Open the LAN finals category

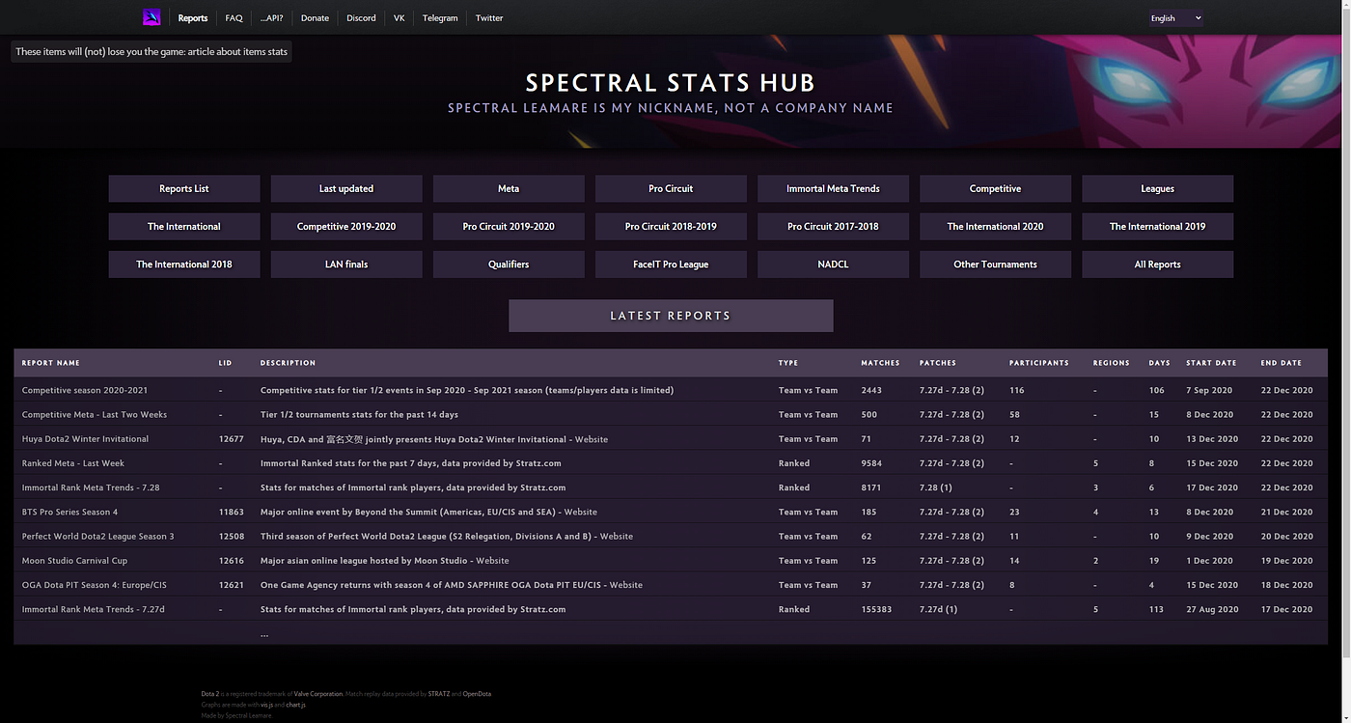coord(346,264)
